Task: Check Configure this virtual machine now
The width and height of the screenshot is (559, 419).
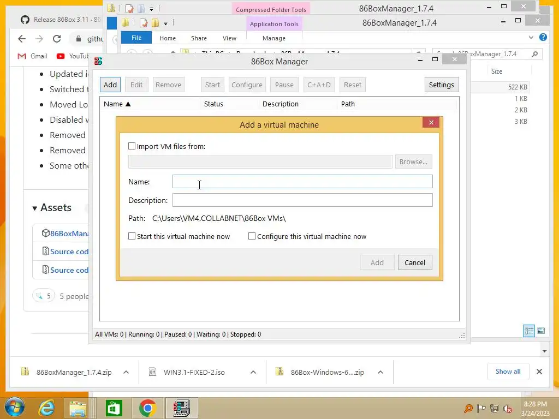Action: 252,236
